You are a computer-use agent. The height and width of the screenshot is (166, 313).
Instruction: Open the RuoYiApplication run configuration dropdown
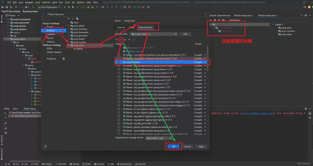point(49,7)
